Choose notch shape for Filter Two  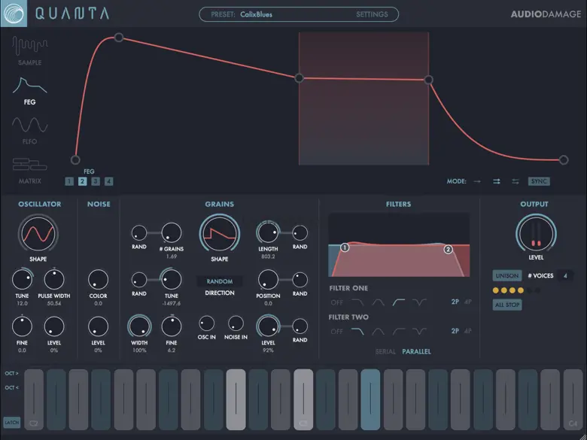click(419, 331)
